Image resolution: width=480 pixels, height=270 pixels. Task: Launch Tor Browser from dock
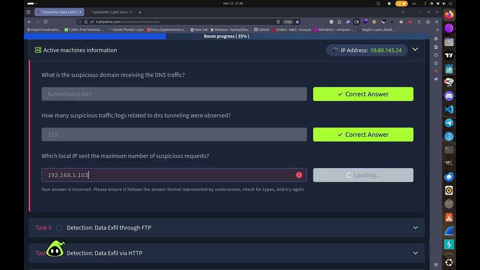pos(449,28)
